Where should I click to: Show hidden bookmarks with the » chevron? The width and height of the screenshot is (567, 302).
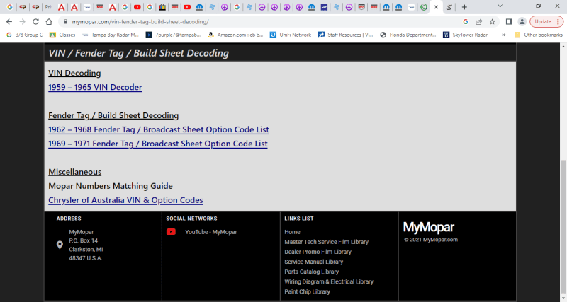coord(504,35)
